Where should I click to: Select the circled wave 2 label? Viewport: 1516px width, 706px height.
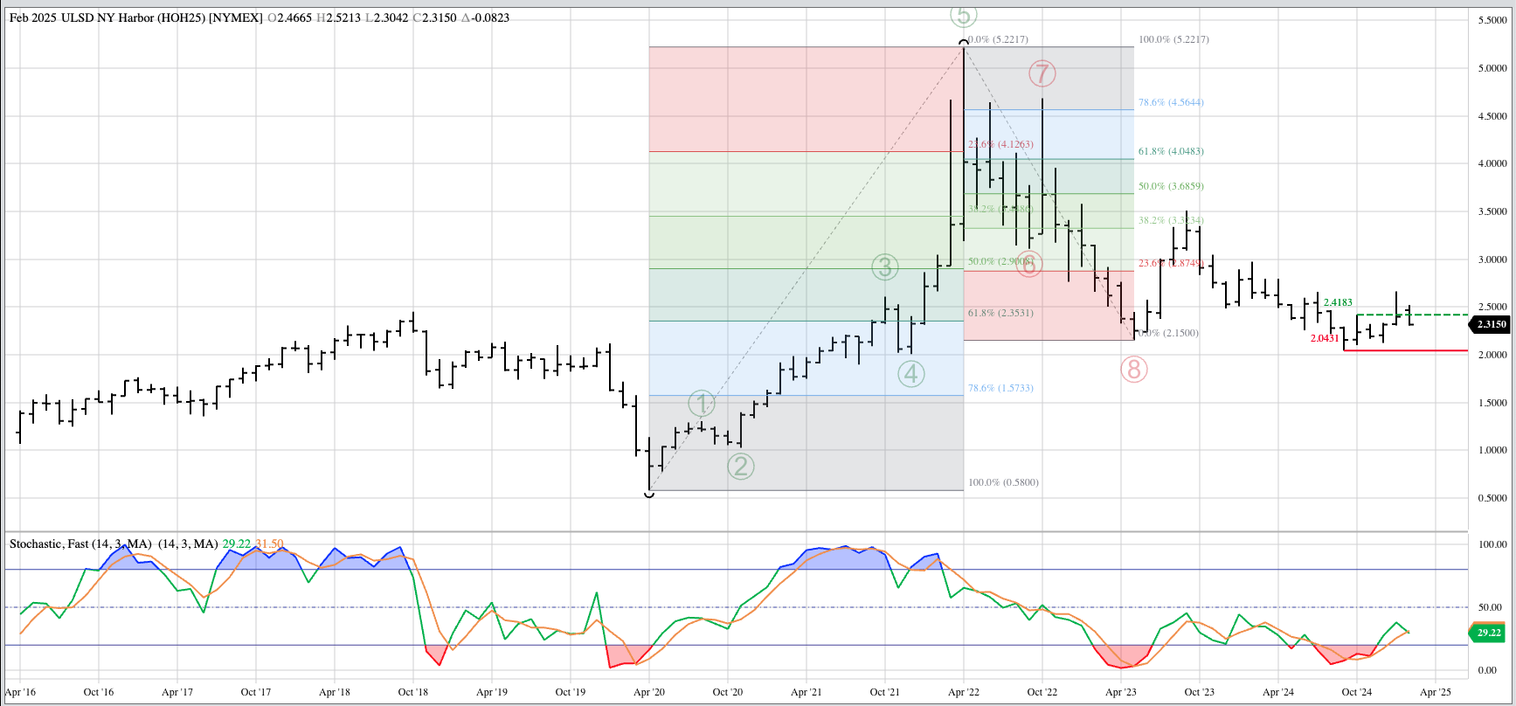coord(741,467)
